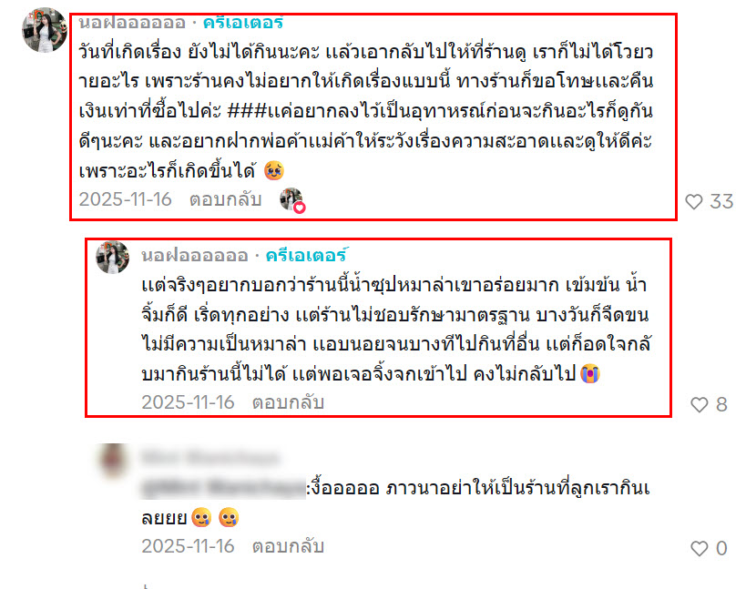The image size is (746, 589).
Task: Reply to the first comment via ตอบกลับ
Action: click(x=226, y=199)
